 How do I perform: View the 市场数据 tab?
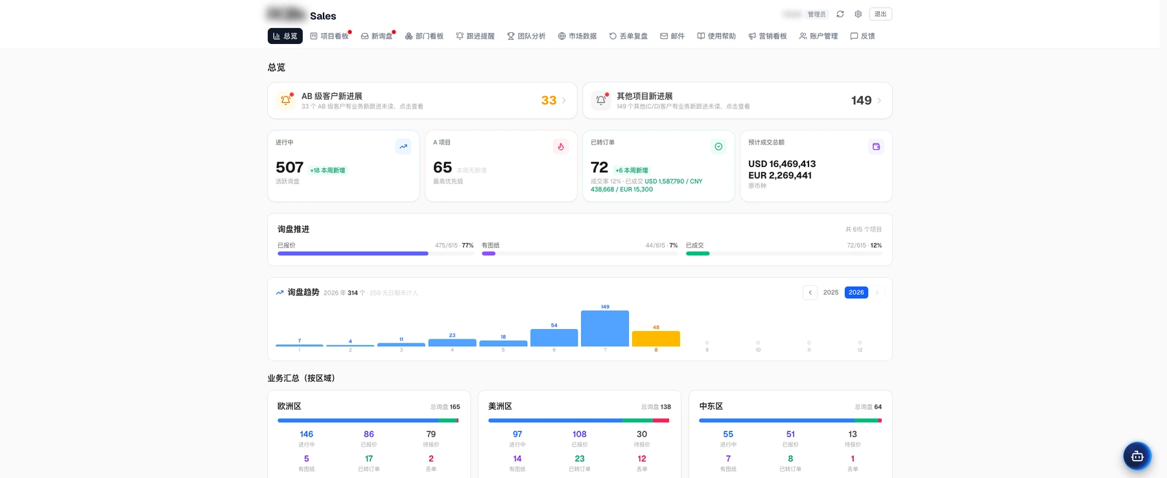coord(578,36)
